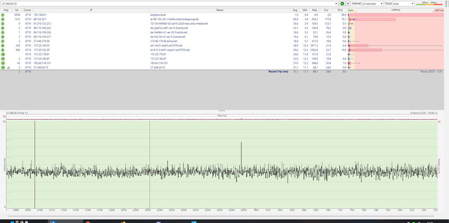Click the green start trace button

342,3
